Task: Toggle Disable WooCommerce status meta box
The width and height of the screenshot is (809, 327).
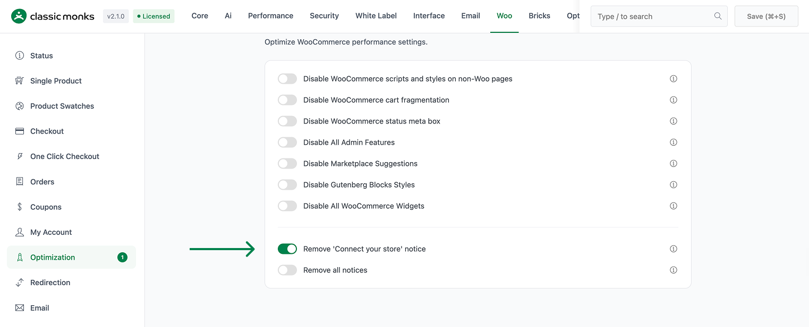Action: click(287, 121)
